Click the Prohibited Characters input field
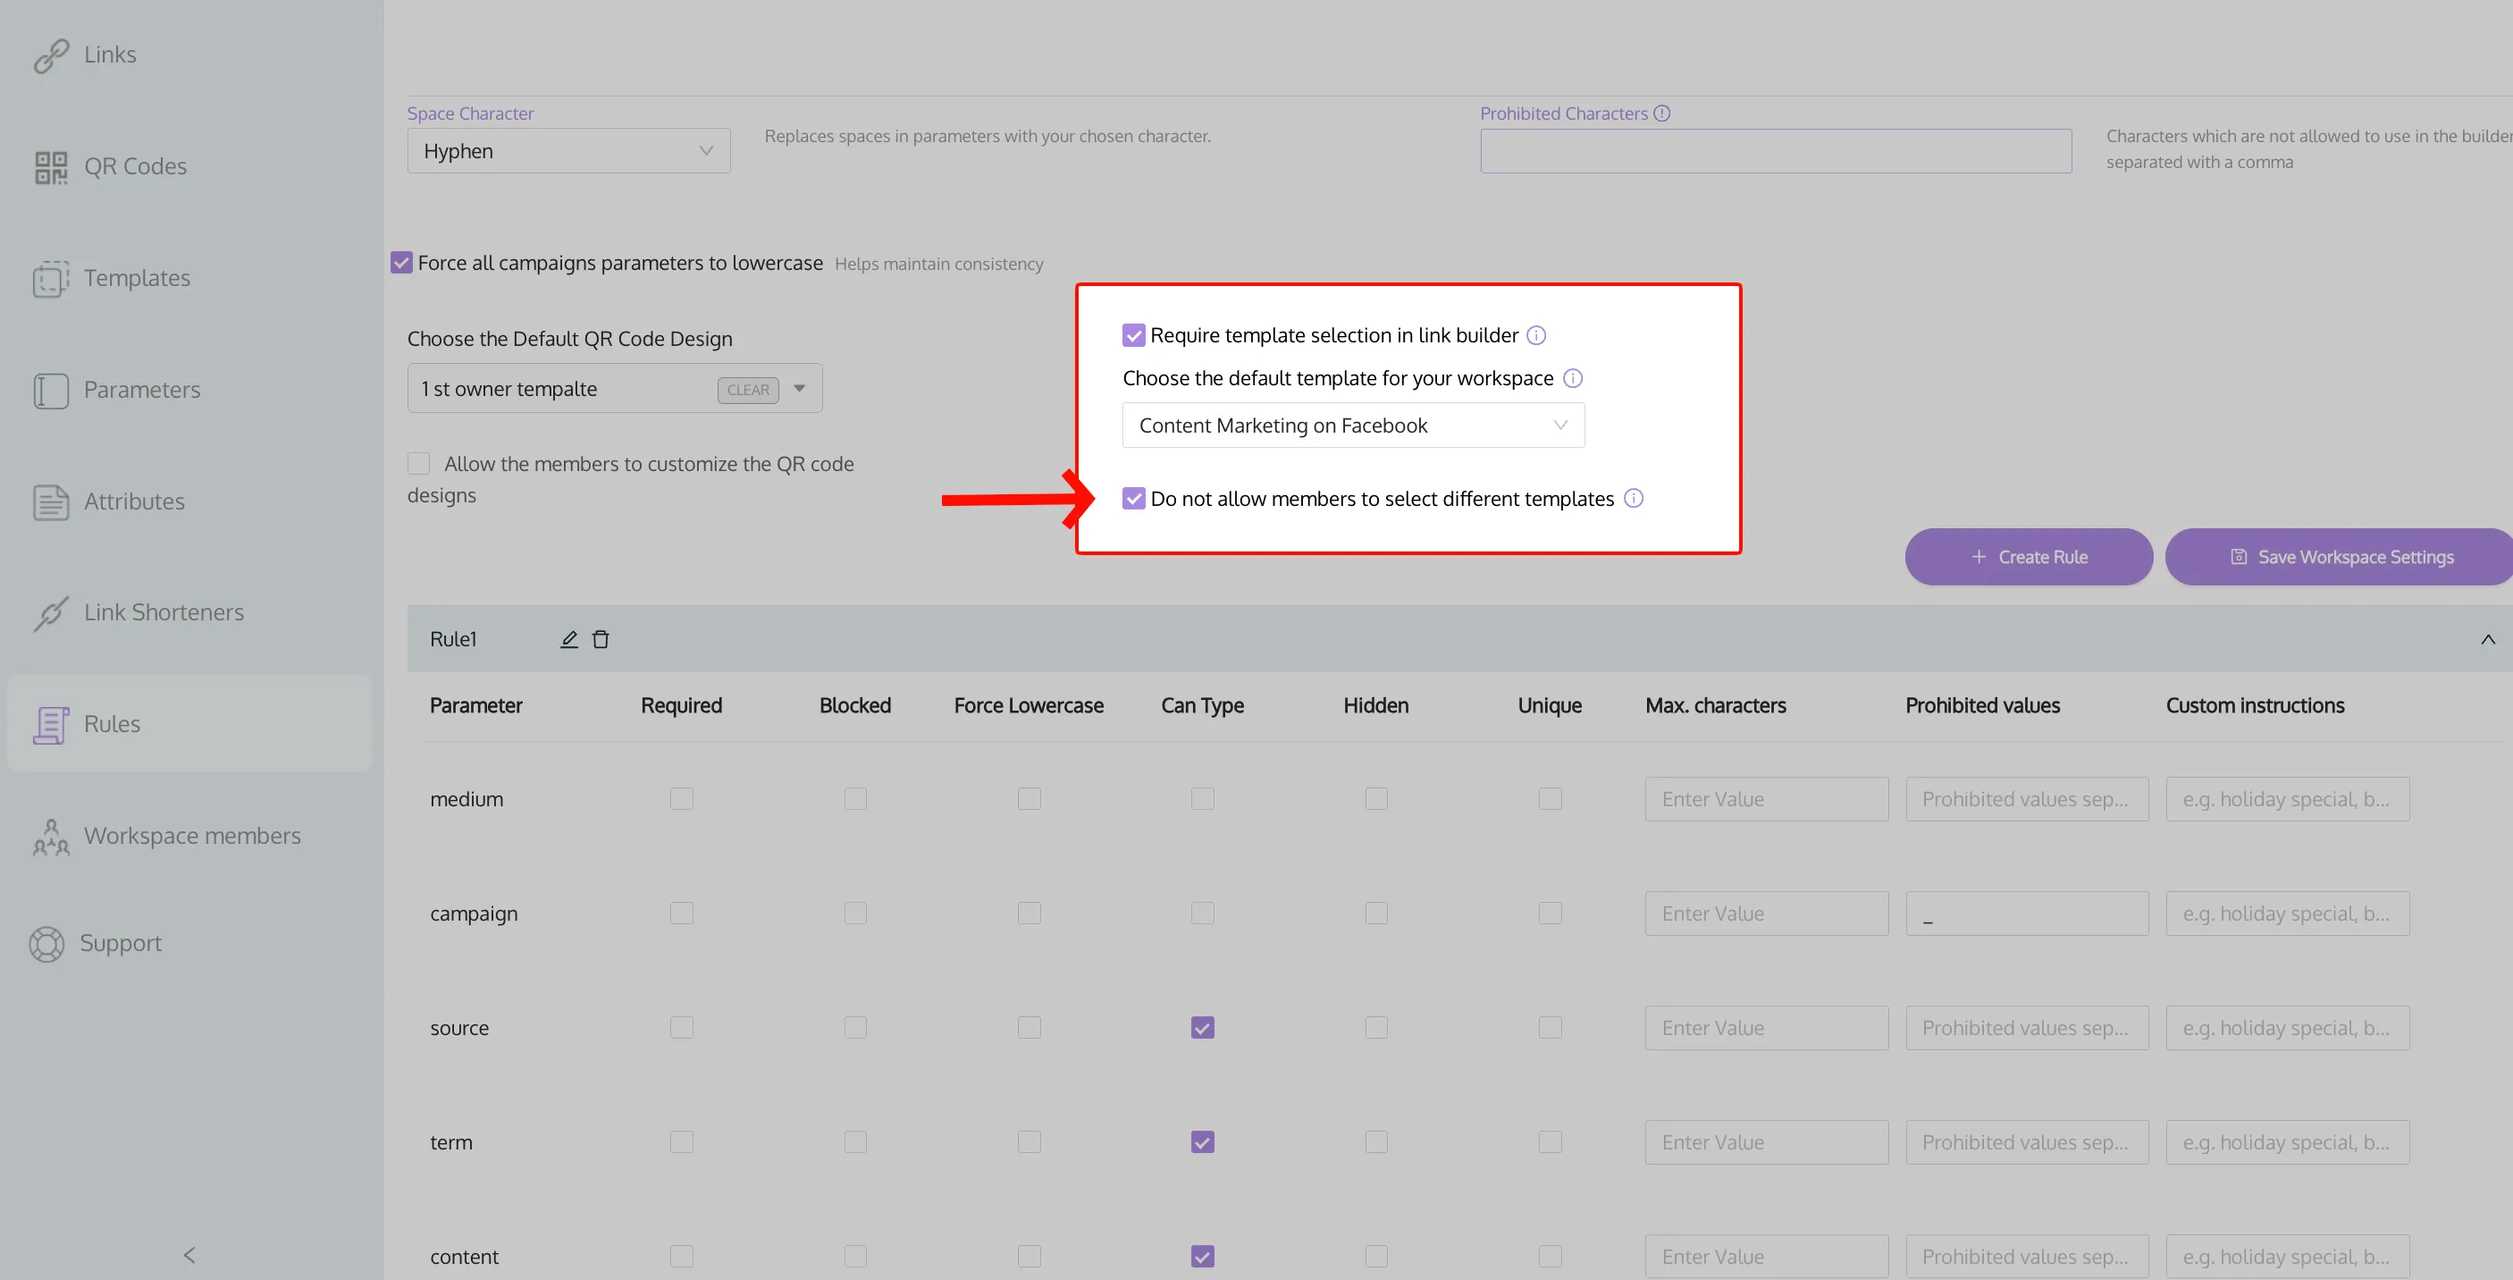Viewport: 2513px width, 1280px height. (1776, 151)
